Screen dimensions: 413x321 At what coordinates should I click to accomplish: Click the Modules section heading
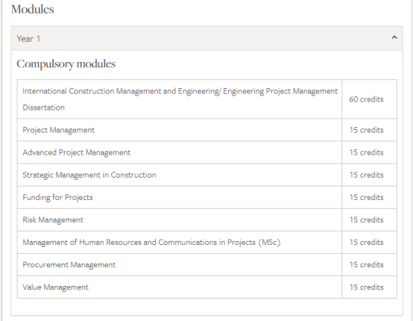33,9
